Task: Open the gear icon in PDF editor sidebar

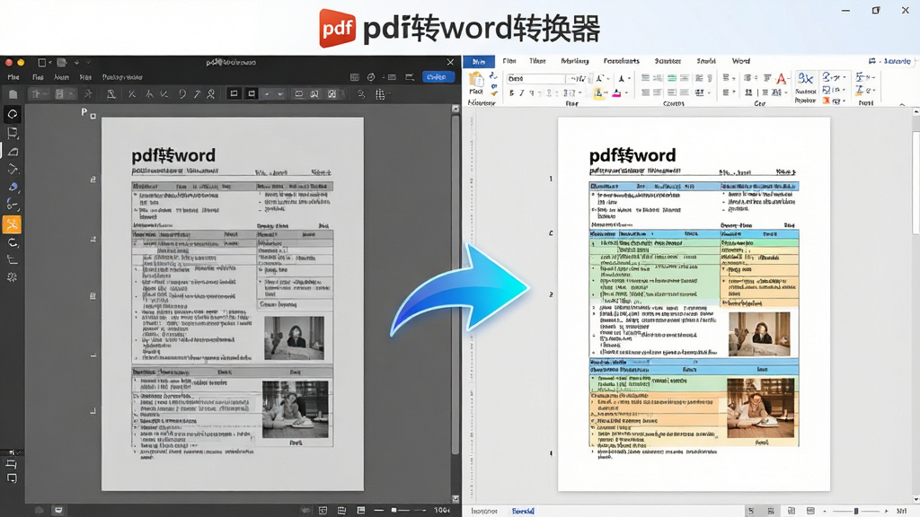Action: (x=12, y=277)
